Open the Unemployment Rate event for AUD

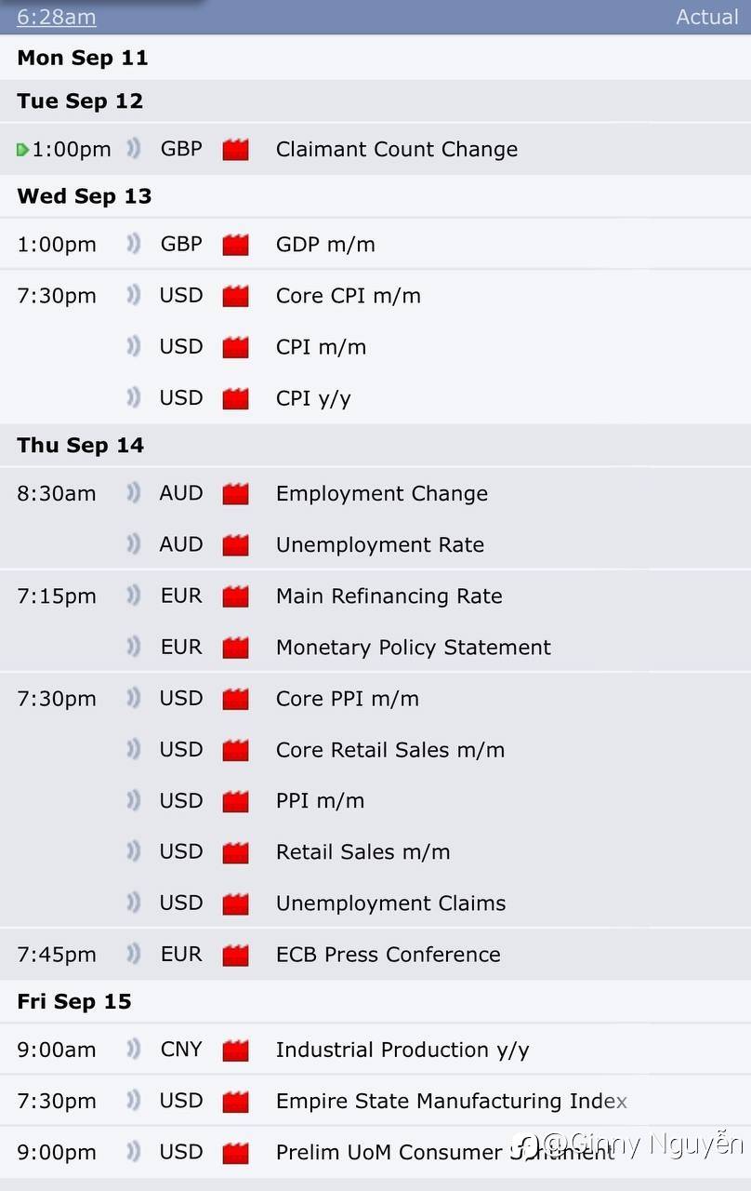point(379,545)
